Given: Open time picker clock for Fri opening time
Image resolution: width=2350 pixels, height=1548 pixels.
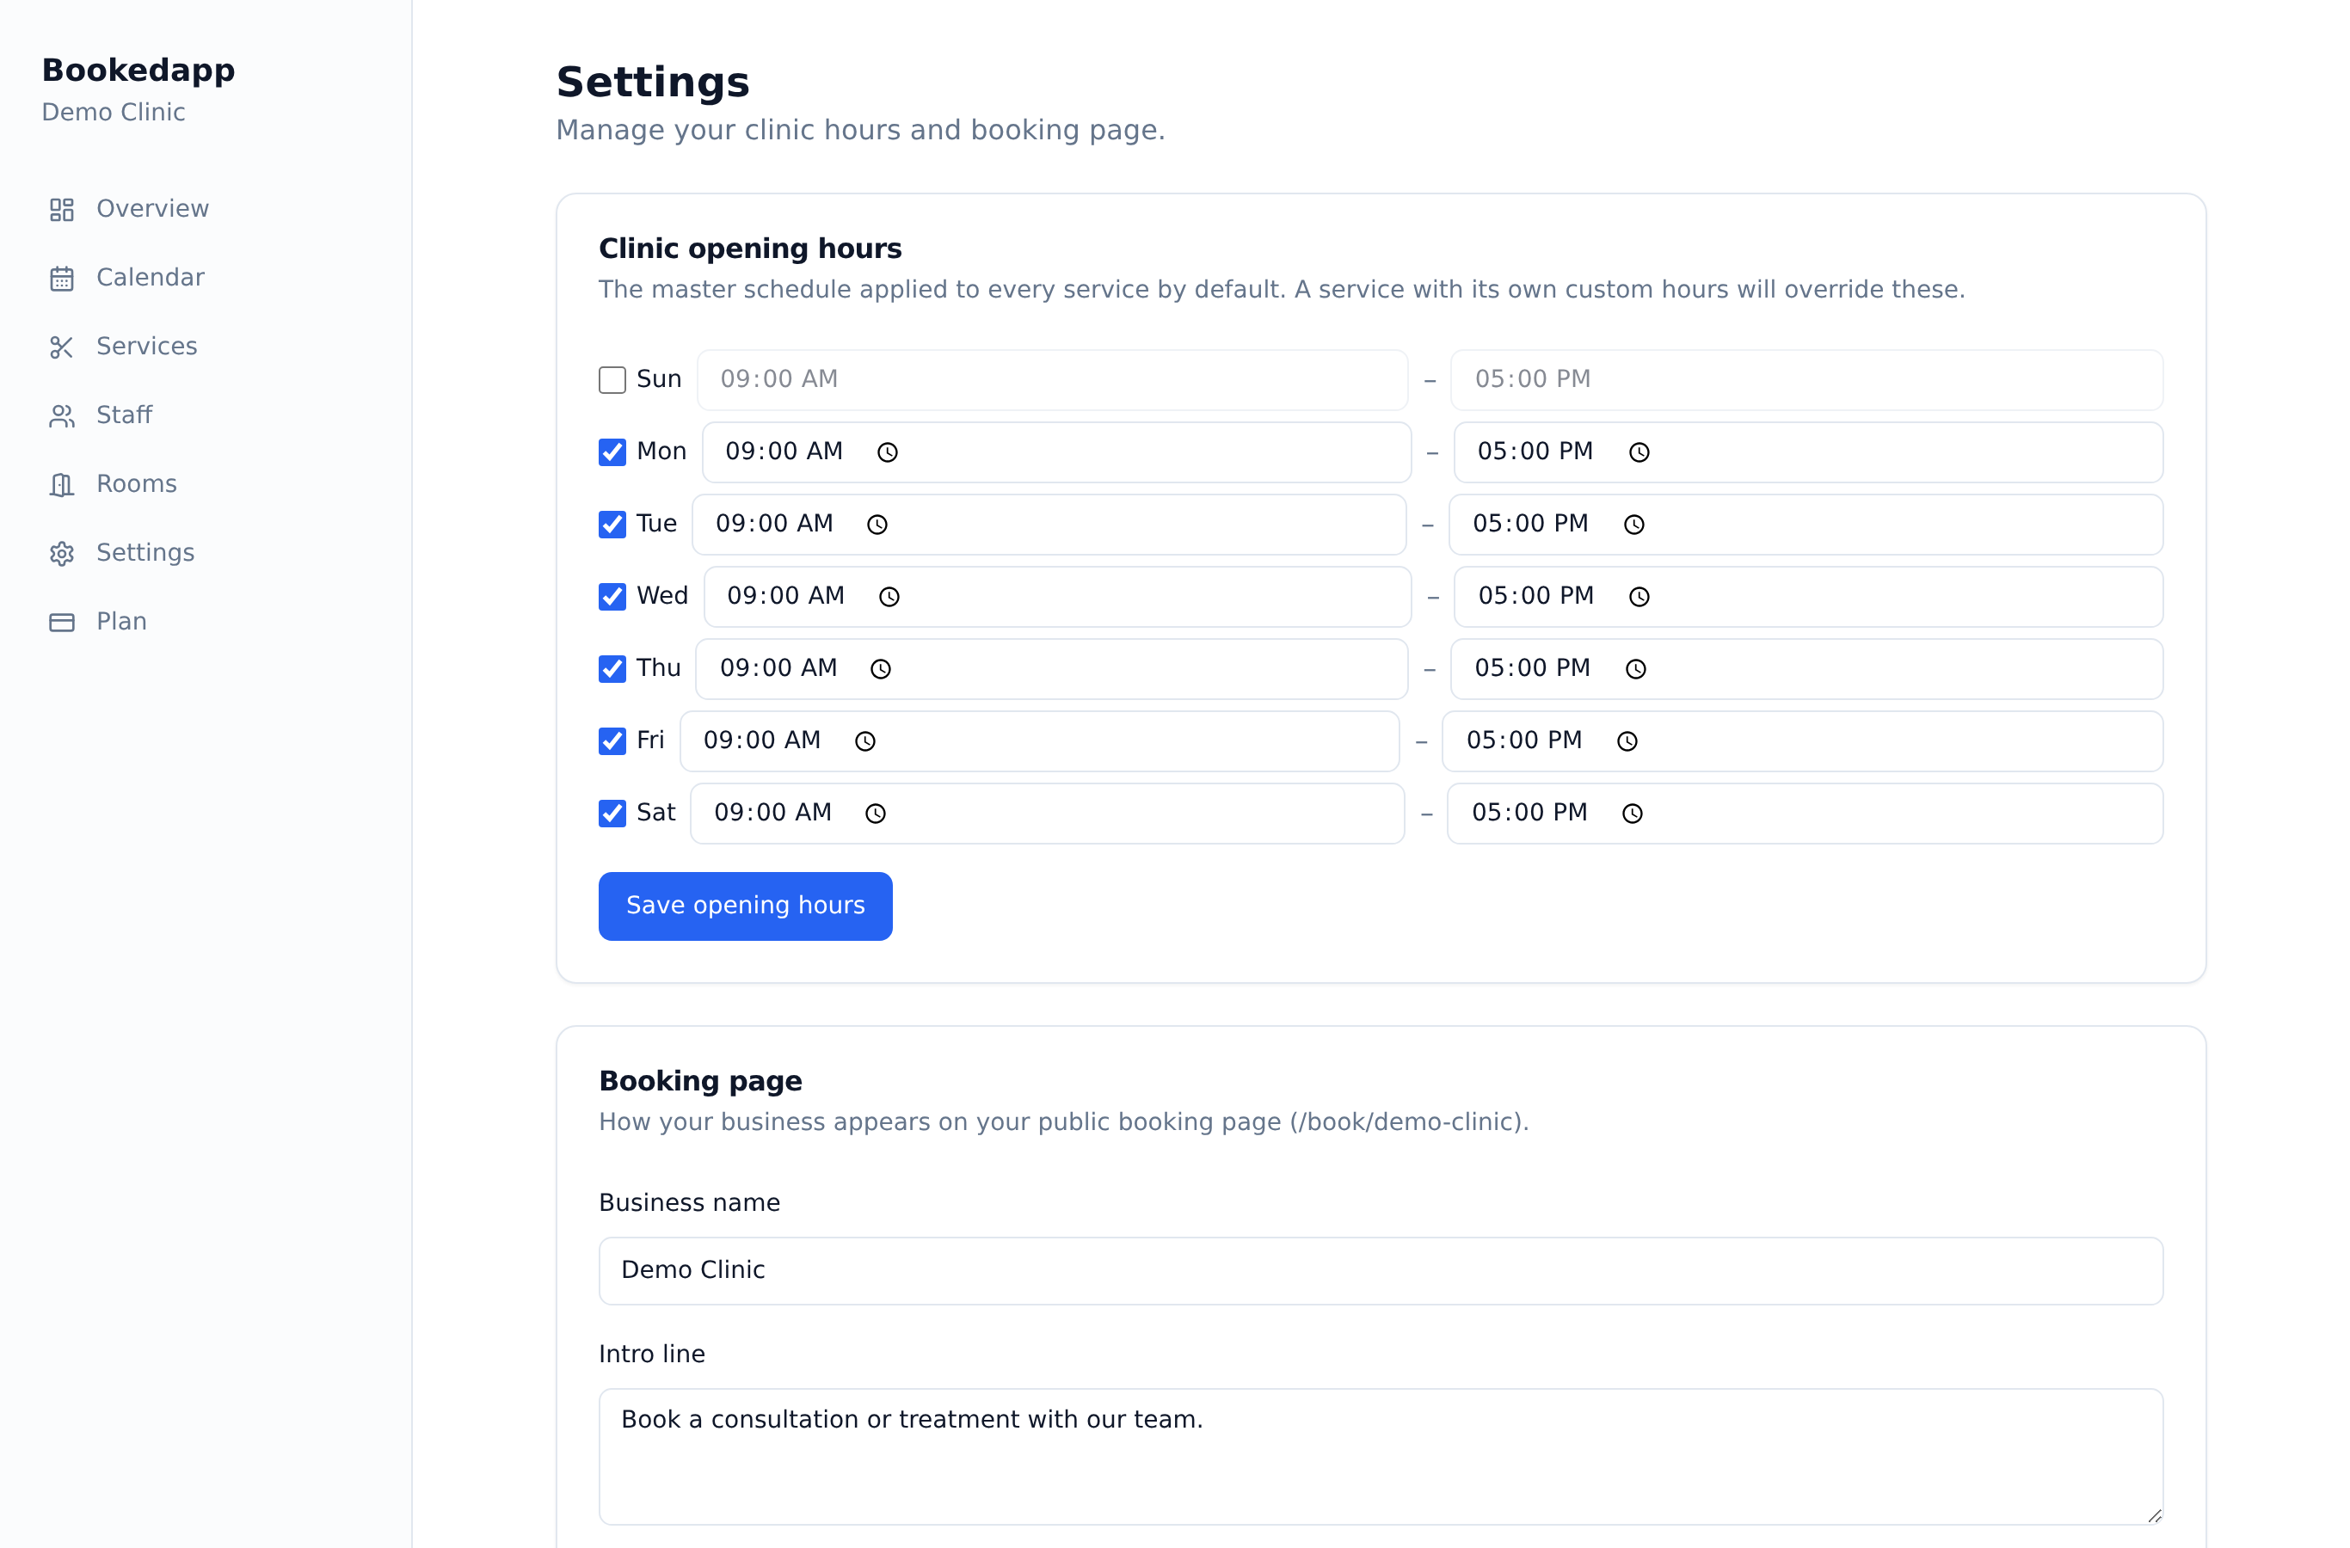Looking at the screenshot, I should 865,740.
